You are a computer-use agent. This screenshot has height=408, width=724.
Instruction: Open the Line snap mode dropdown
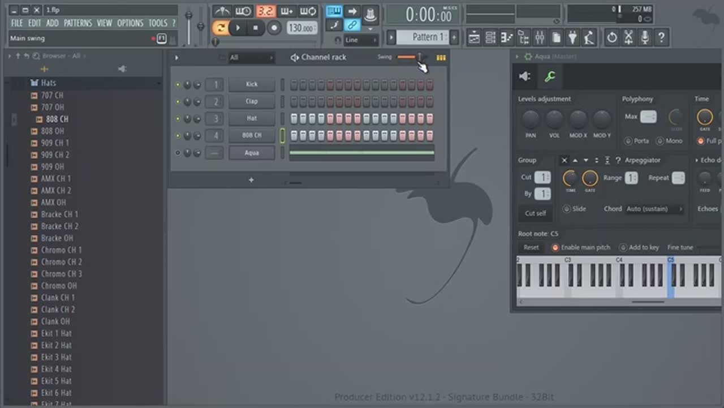(x=360, y=40)
